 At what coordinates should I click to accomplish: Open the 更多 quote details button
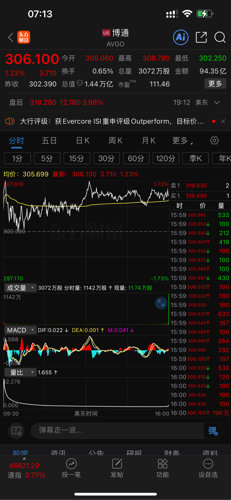click(215, 84)
